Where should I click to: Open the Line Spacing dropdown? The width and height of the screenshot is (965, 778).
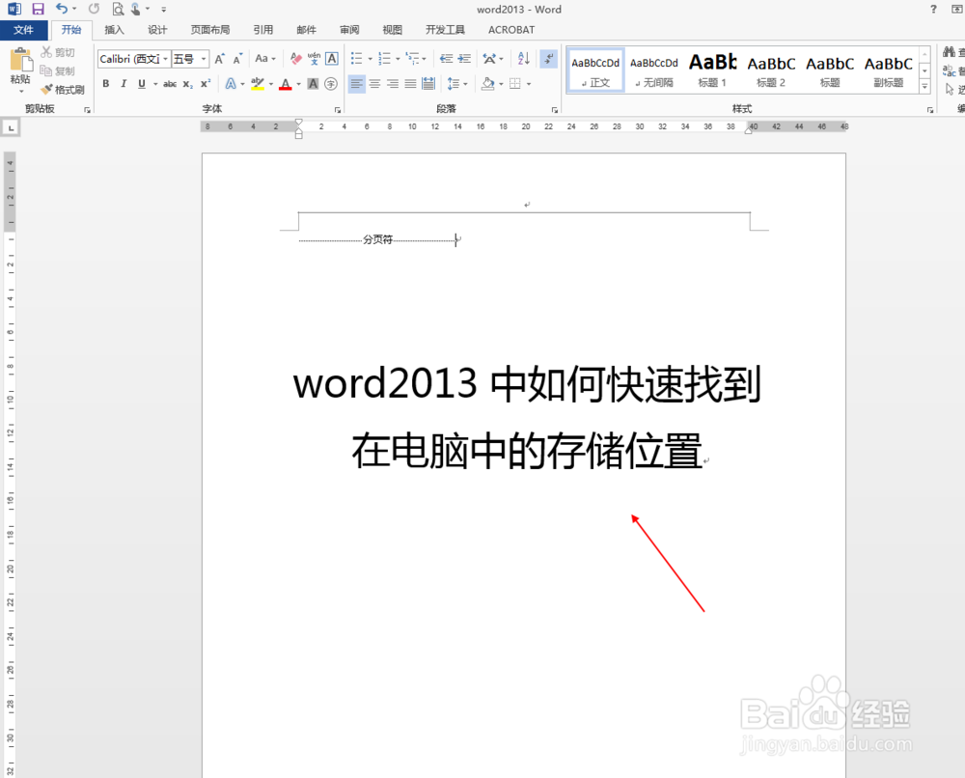tap(456, 84)
